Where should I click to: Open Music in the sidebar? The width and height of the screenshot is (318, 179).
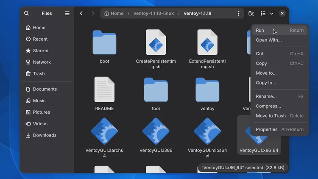point(47,101)
